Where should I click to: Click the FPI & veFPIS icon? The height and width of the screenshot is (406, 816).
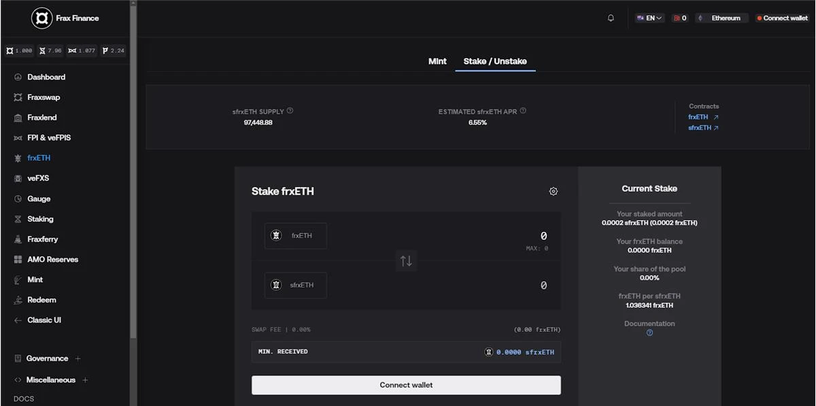pyautogui.click(x=18, y=138)
